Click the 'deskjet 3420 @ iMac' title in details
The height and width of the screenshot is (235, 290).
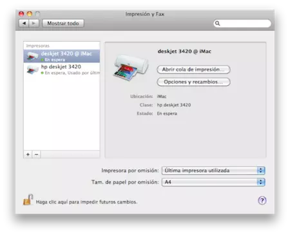click(184, 52)
